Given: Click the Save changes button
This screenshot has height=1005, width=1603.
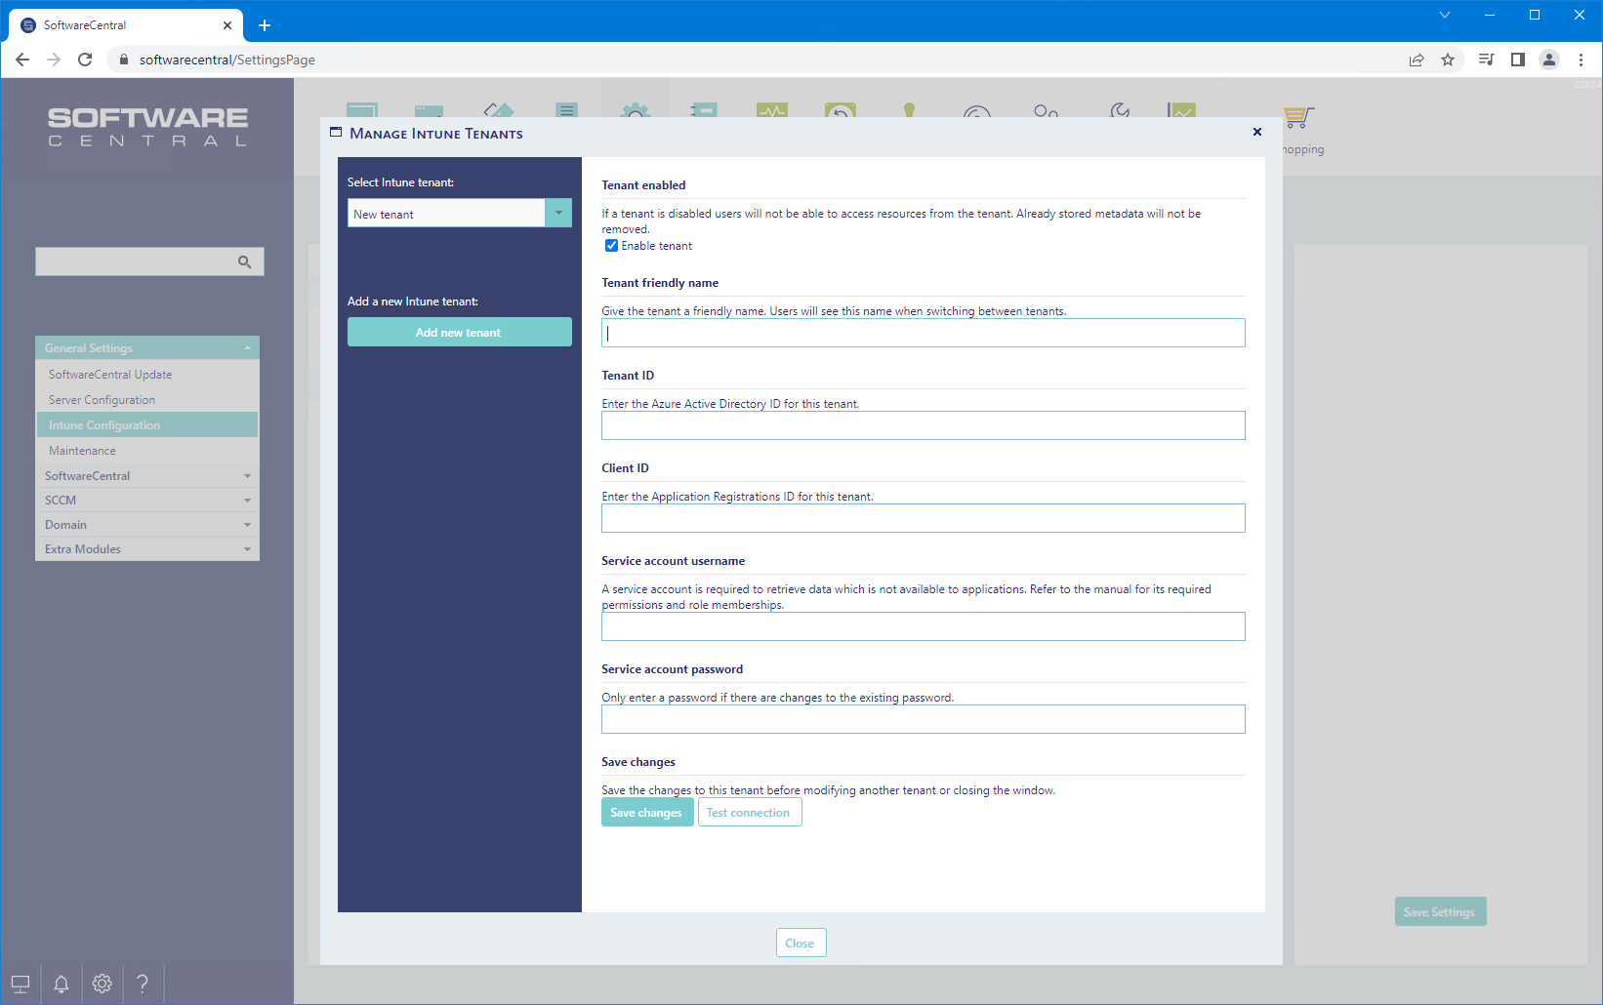Looking at the screenshot, I should [646, 813].
